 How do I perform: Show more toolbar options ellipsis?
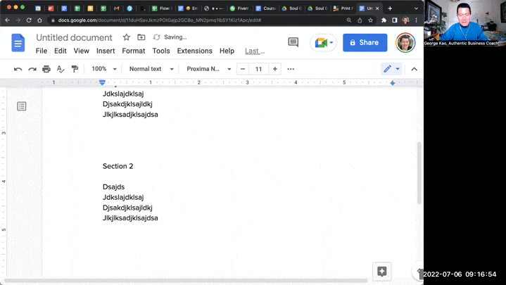click(x=291, y=69)
